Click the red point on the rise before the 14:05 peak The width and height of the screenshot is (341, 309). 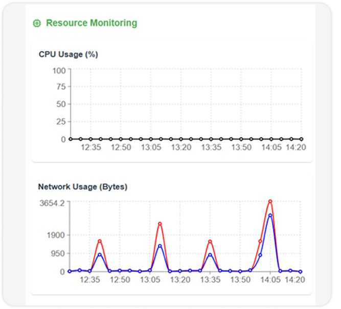point(260,241)
